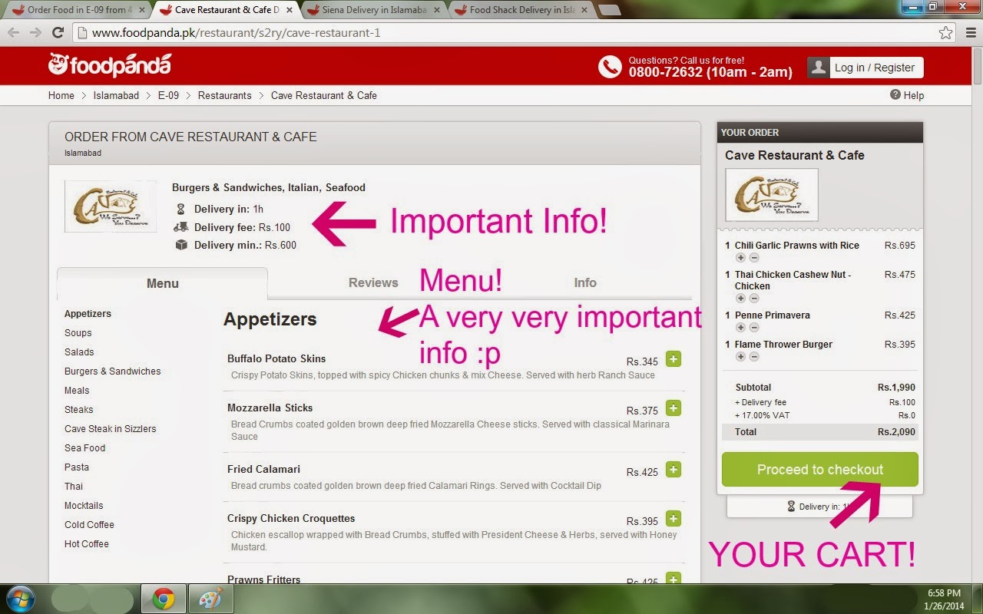Select Cold Coffee menu category
This screenshot has width=983, height=614.
pos(89,525)
